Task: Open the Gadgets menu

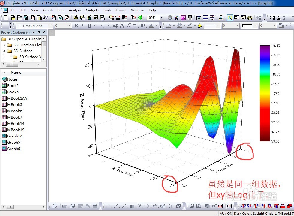Action: pyautogui.click(x=92, y=10)
